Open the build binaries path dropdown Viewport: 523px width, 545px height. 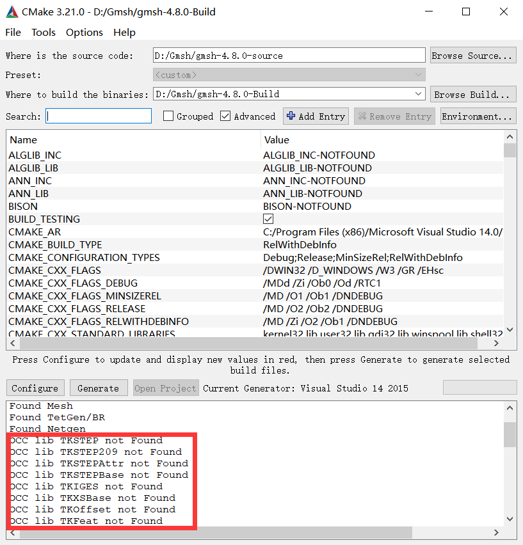point(419,93)
